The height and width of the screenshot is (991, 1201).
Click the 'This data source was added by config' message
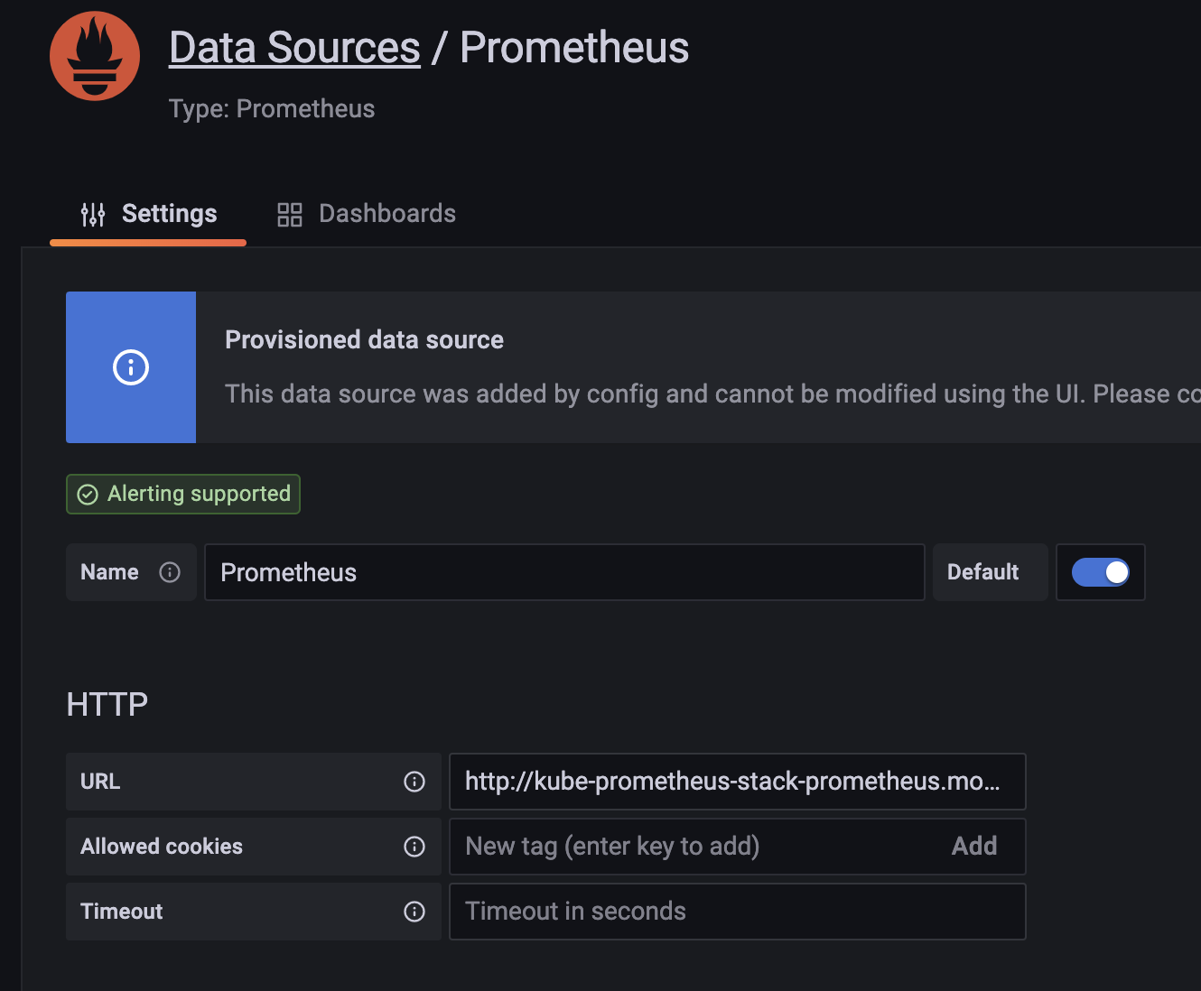[712, 394]
